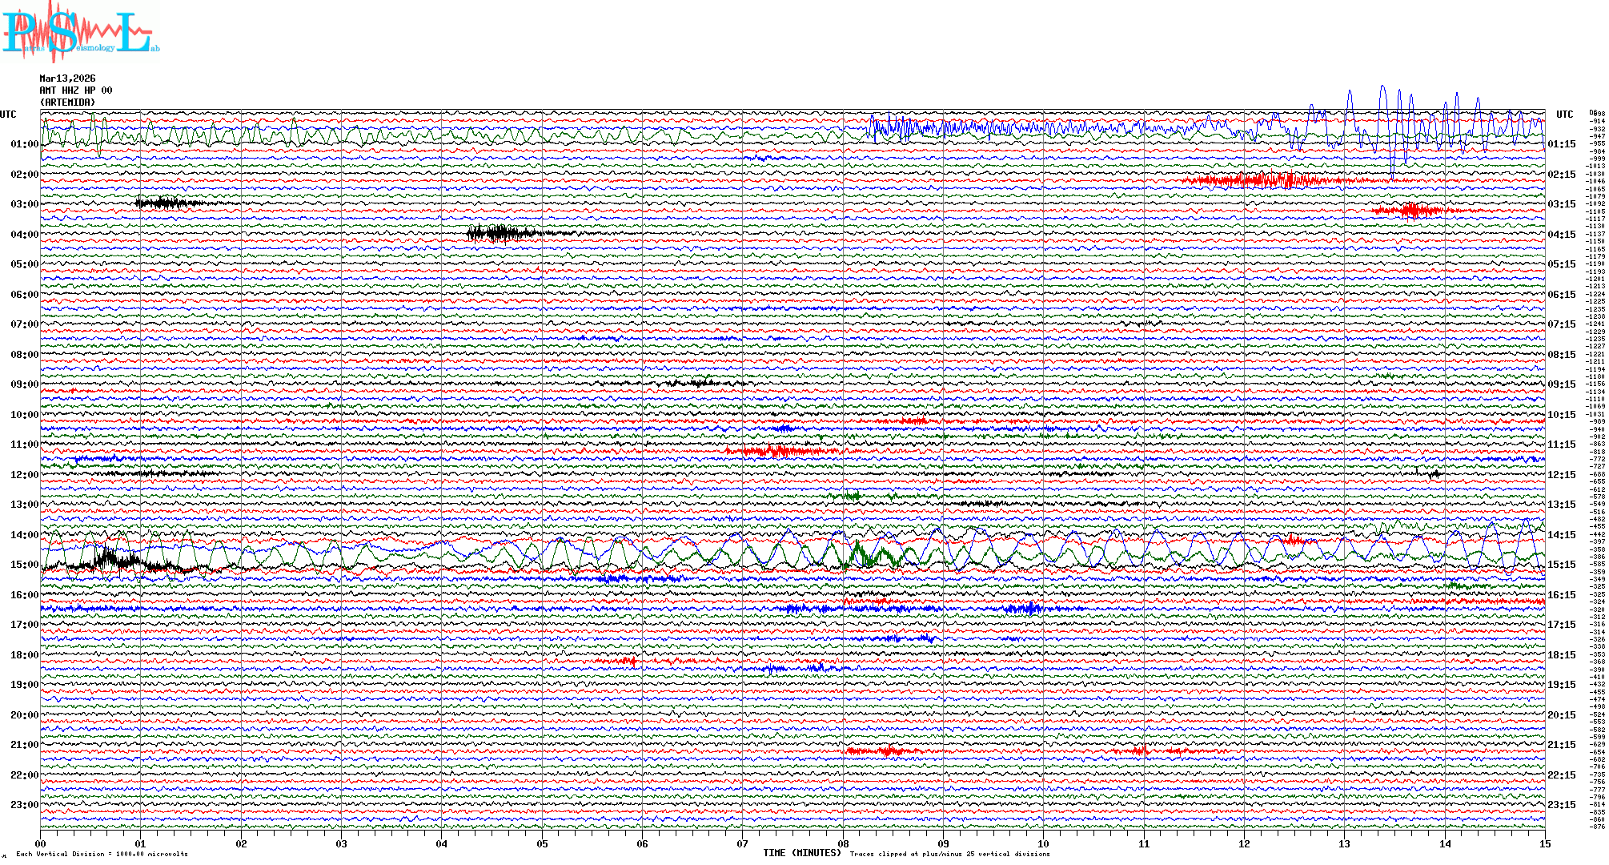
Task: Click minute 08 tick label on bottom axis
Action: coord(843,843)
